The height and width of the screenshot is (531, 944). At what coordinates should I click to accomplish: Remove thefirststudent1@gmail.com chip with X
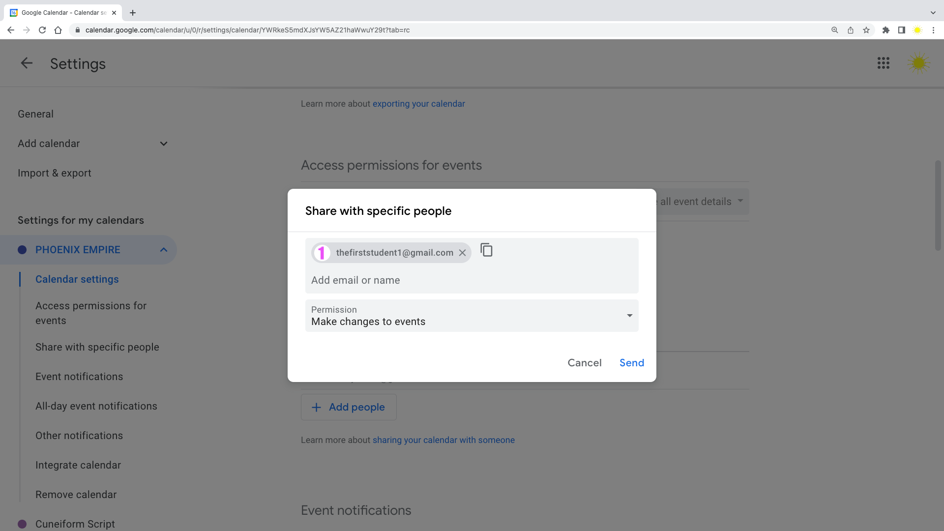[x=462, y=253]
